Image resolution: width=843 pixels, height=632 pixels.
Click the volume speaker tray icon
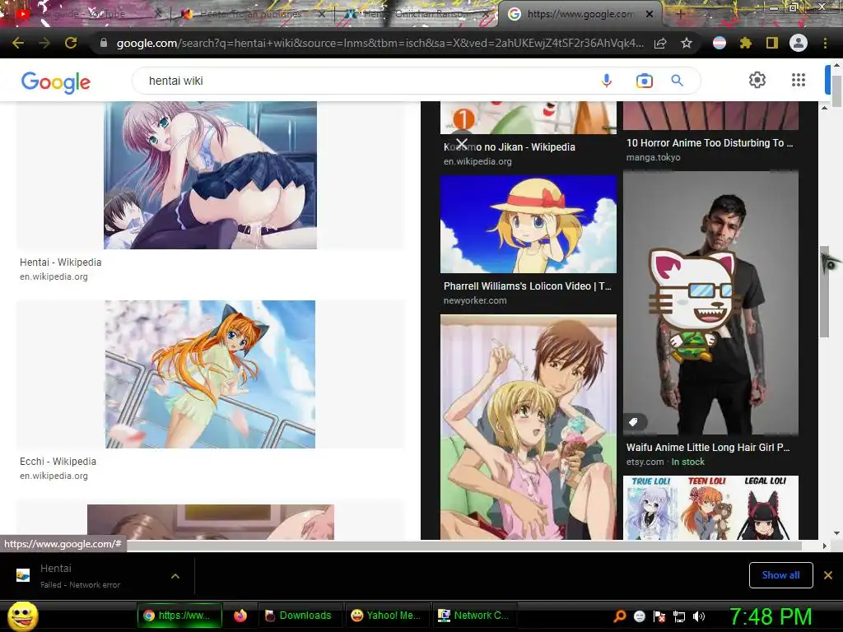pos(699,616)
